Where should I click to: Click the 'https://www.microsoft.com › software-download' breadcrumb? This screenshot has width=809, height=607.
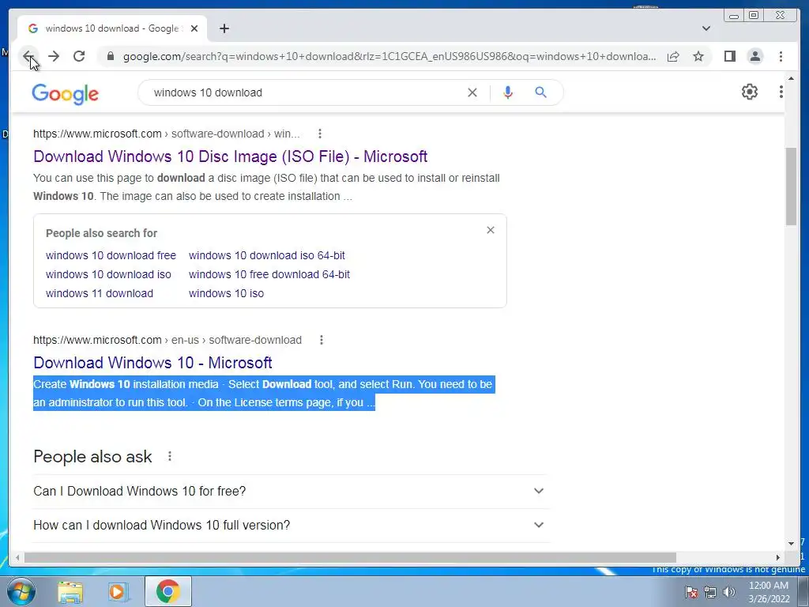[166, 134]
